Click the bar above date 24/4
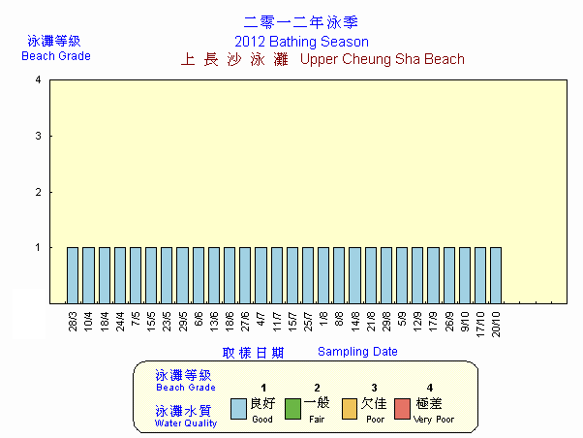Screen dimensions: 583x438 [120, 275]
